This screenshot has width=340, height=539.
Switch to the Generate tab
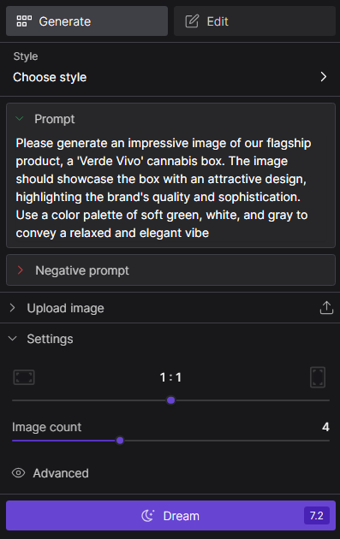click(x=86, y=21)
